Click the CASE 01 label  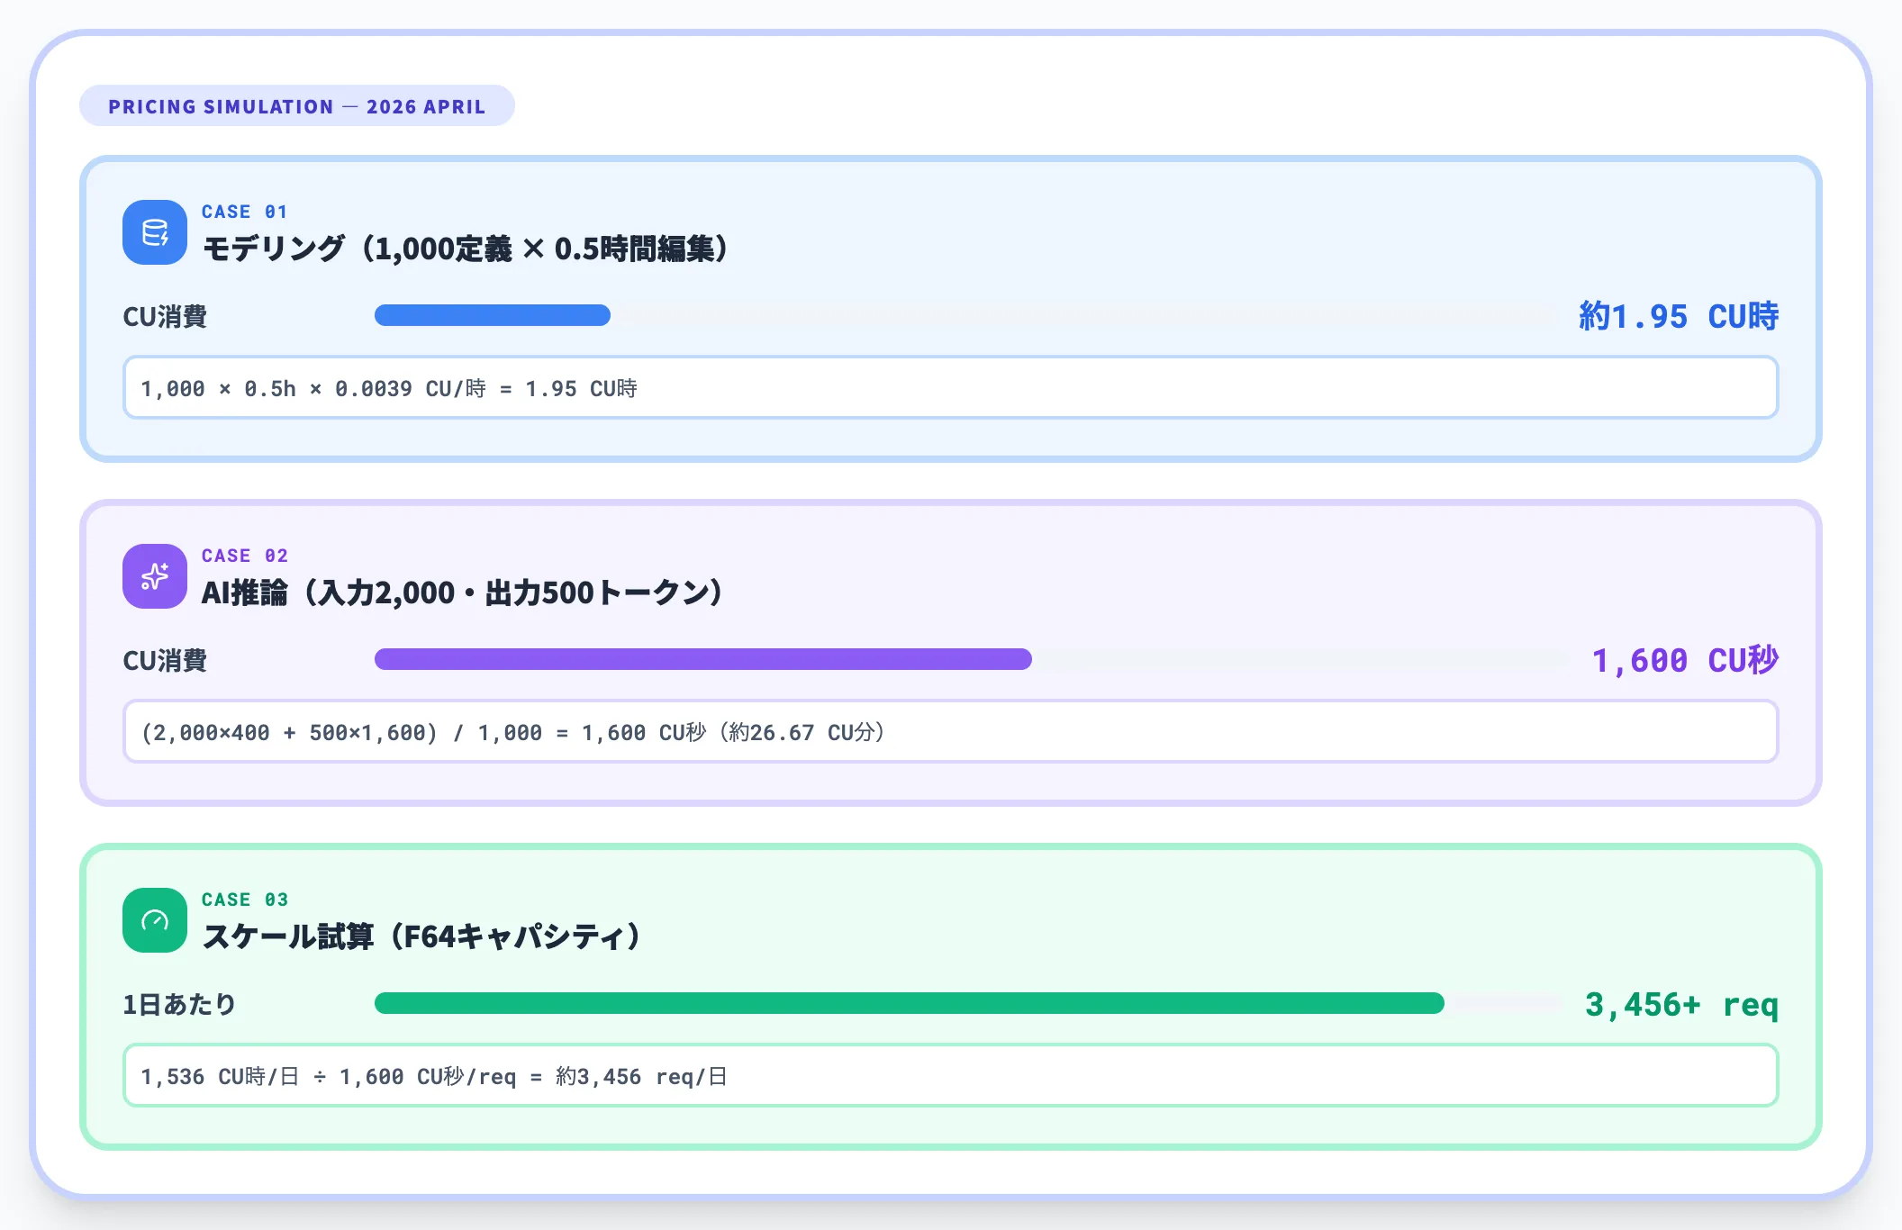244,212
